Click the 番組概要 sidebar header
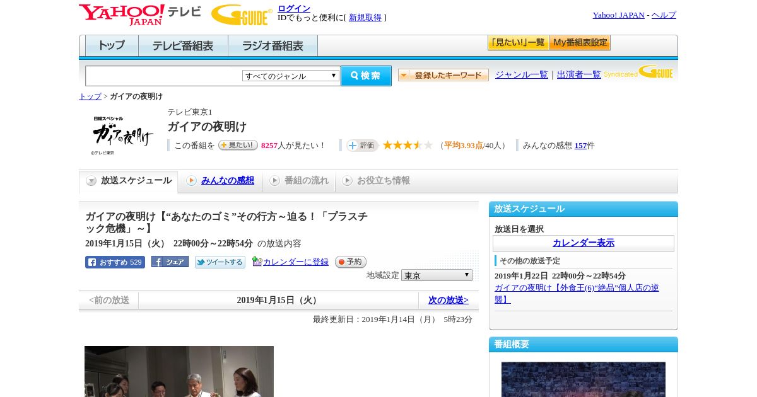This screenshot has height=397, width=757. [x=584, y=345]
